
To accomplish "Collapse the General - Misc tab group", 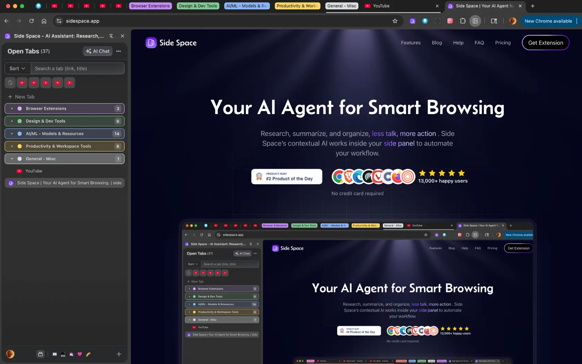I will [x=12, y=159].
